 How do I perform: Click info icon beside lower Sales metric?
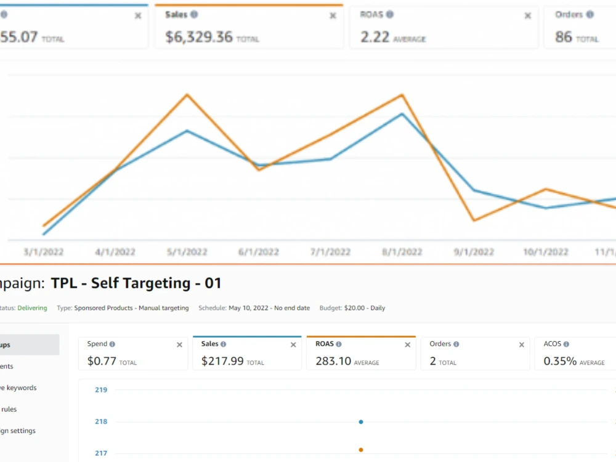pyautogui.click(x=223, y=344)
